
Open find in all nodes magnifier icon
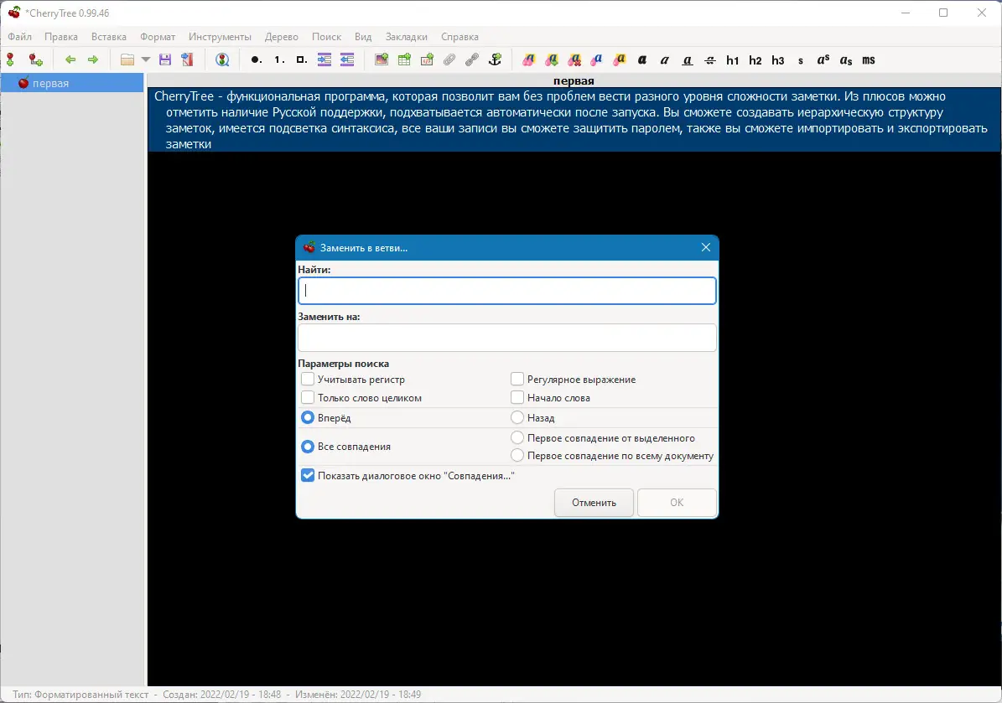[222, 60]
